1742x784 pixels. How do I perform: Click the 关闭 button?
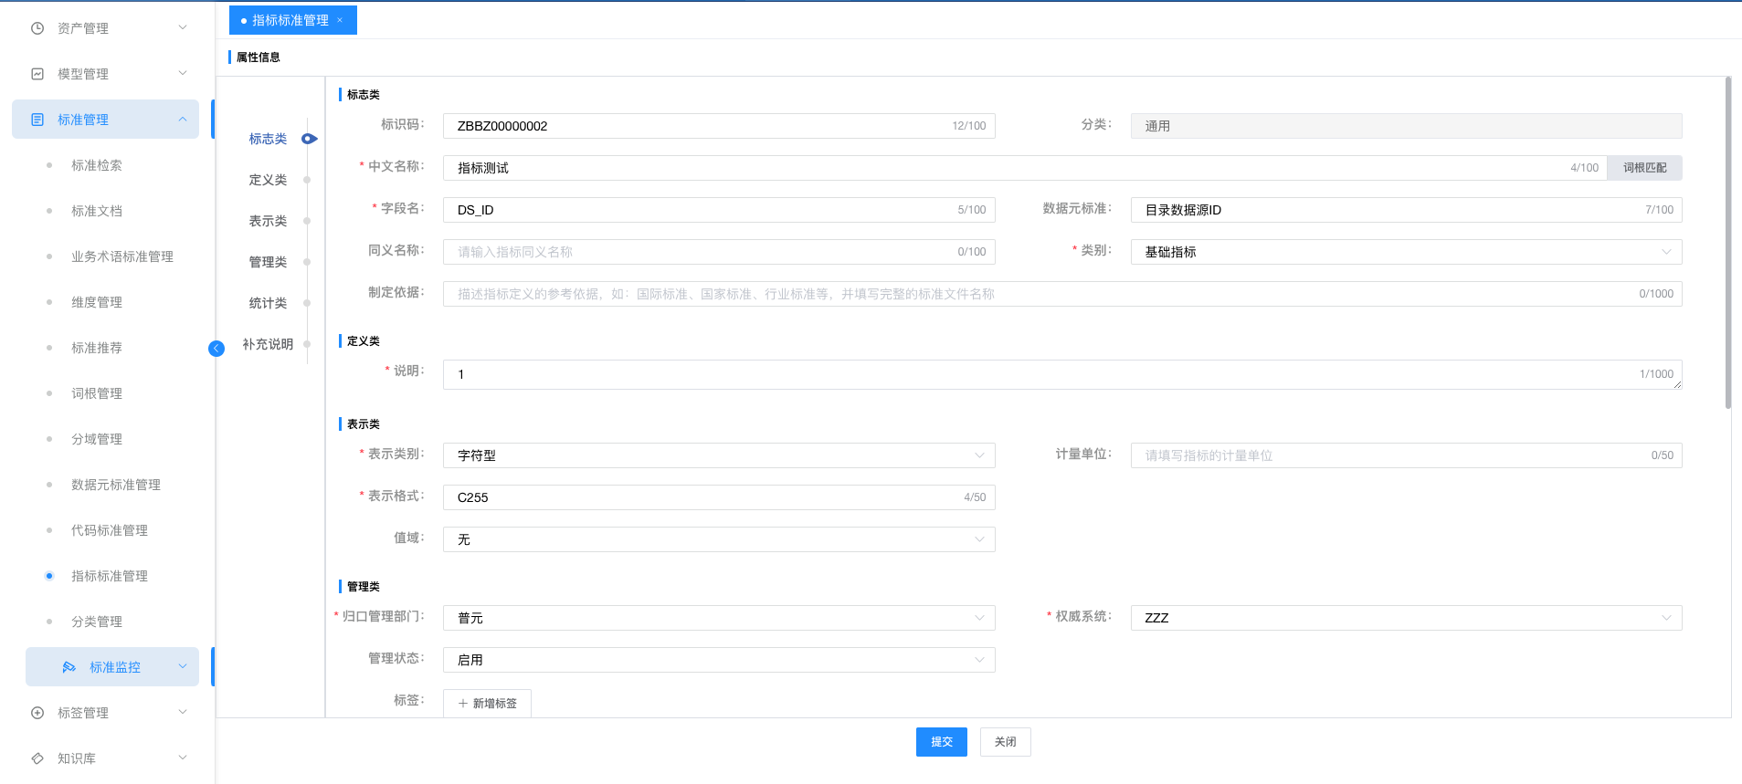pos(1005,742)
